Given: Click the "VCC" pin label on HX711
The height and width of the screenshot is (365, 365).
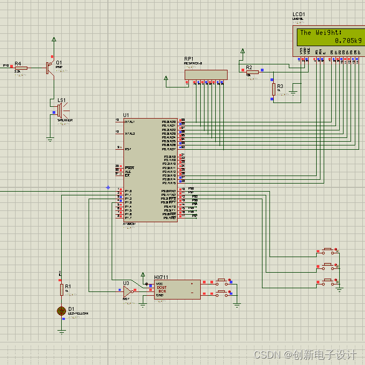Looking at the screenshot, I should pos(159,284).
